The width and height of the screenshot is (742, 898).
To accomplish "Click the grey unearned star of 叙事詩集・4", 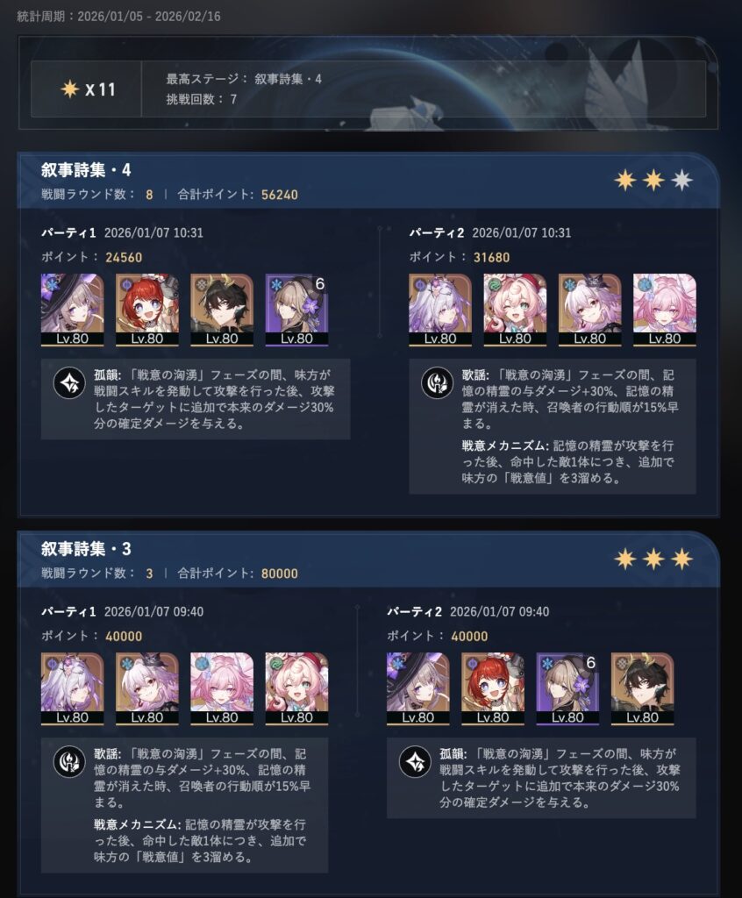I will pyautogui.click(x=681, y=181).
